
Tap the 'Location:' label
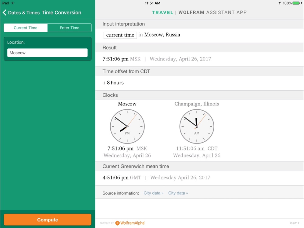click(16, 42)
